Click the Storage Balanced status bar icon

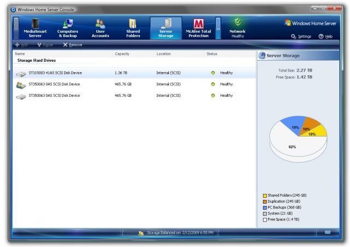pyautogui.click(x=141, y=233)
